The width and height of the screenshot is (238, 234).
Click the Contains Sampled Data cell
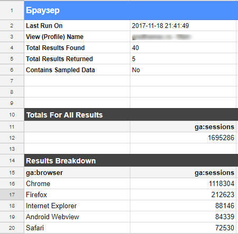77,70
